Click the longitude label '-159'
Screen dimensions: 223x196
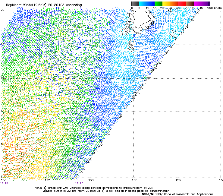pos(90,180)
